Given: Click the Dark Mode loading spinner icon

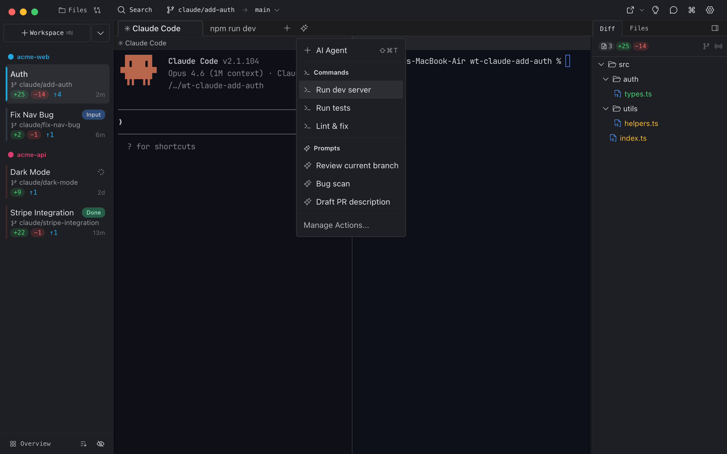Looking at the screenshot, I should 101,172.
